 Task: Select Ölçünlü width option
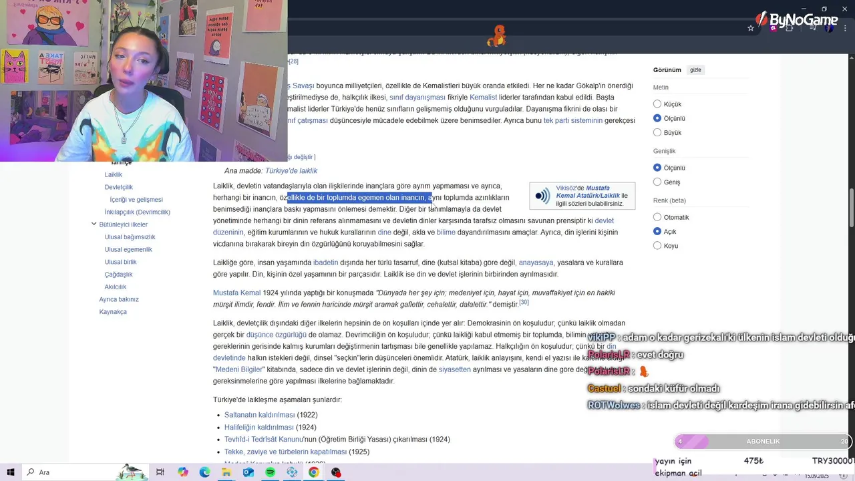point(657,168)
